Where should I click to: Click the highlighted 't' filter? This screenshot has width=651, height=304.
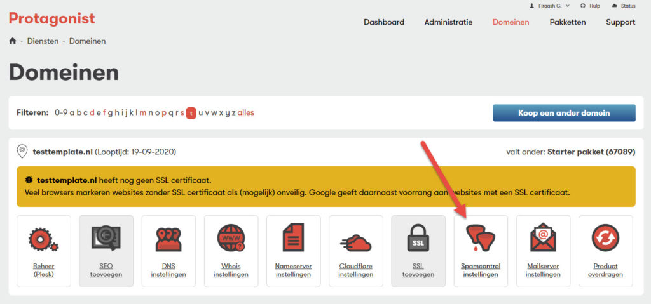click(191, 113)
